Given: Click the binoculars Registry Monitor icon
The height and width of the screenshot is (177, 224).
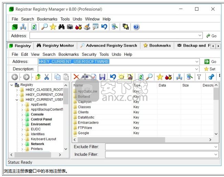Looking at the screenshot, I should click(61, 27).
